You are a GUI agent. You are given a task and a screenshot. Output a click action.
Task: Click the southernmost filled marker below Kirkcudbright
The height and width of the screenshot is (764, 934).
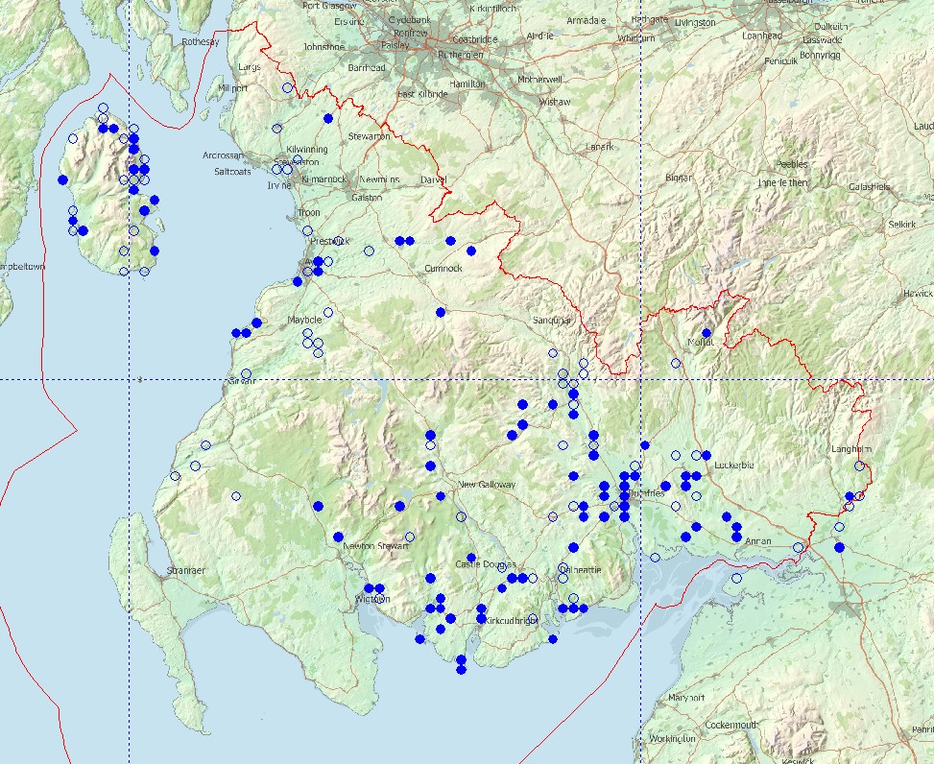pyautogui.click(x=461, y=670)
